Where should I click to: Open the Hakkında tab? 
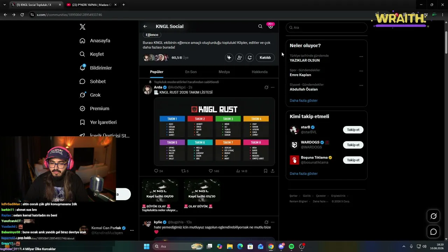click(260, 72)
